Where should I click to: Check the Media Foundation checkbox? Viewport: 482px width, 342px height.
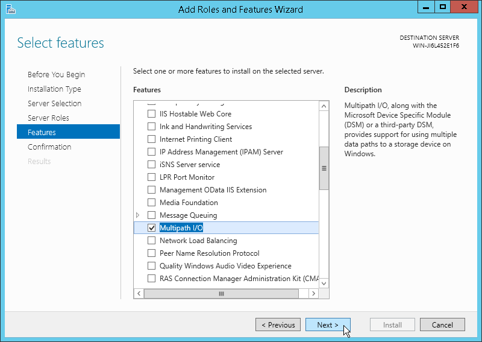152,203
